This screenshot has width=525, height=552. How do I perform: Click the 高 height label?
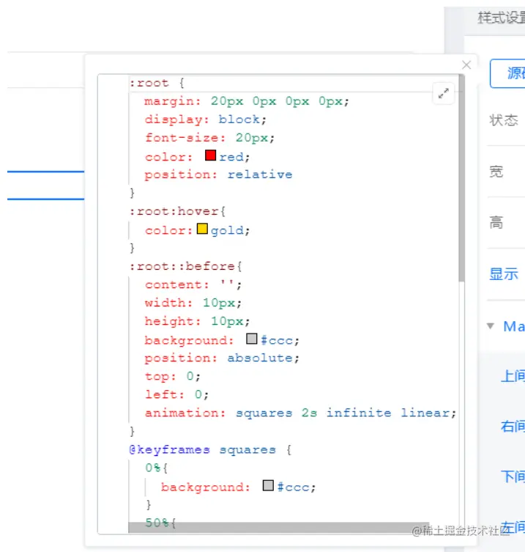coord(496,223)
